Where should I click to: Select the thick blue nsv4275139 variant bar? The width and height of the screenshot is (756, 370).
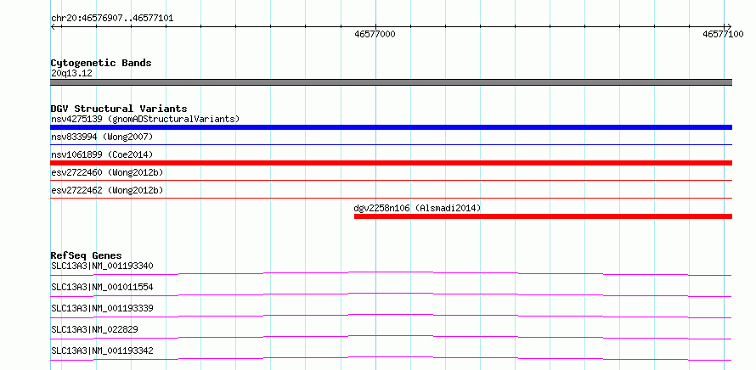(x=391, y=127)
